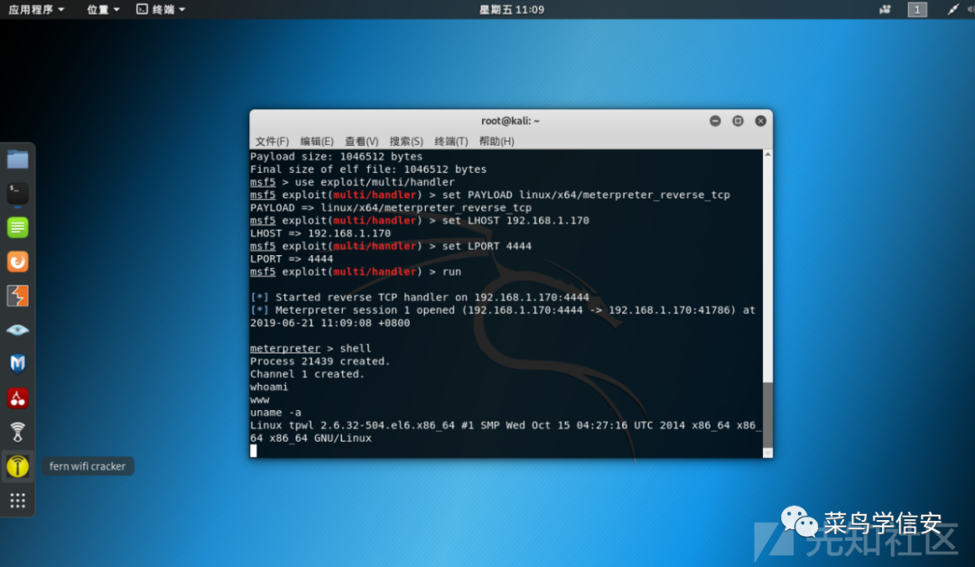Show all applications grid
This screenshot has width=975, height=567.
17,500
